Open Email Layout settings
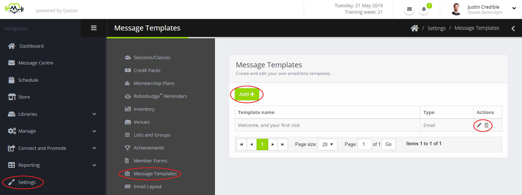This screenshot has width=522, height=195. coord(148,186)
